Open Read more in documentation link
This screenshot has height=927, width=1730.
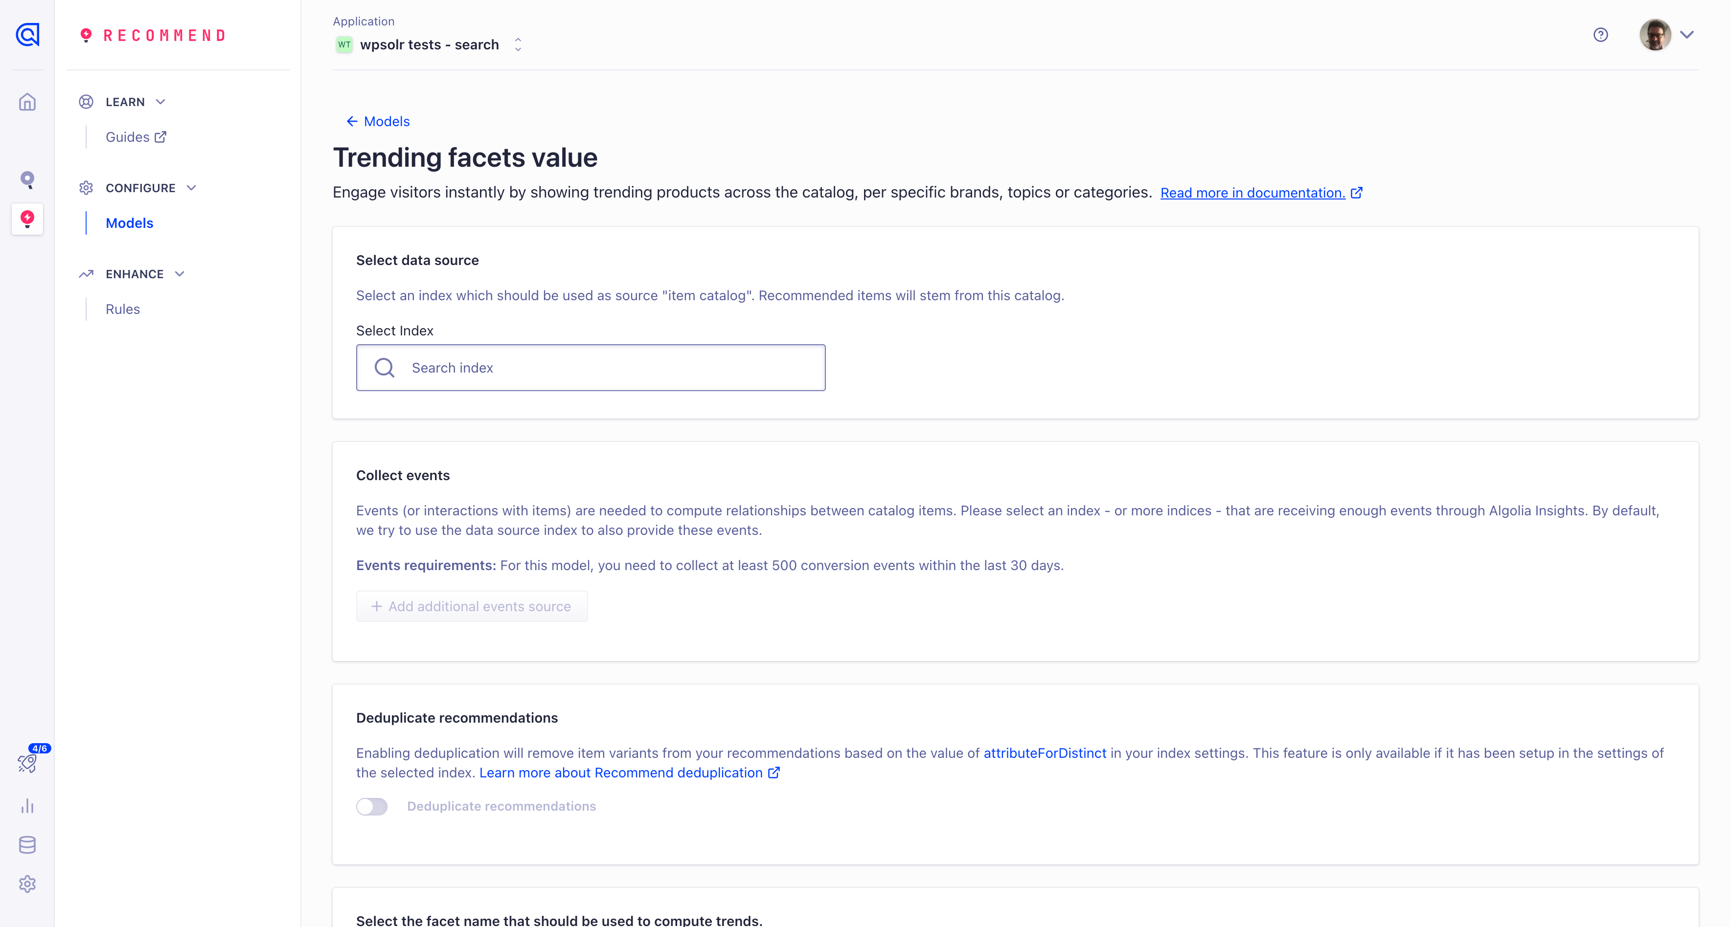[1252, 193]
